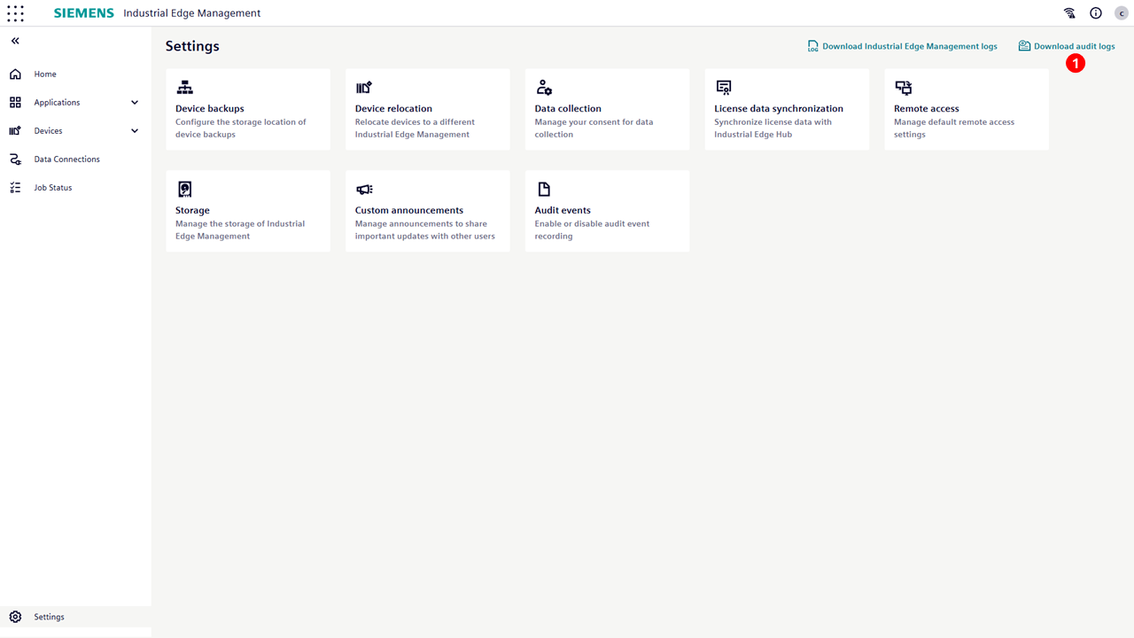
Task: Open the Custom announcements card title
Action: point(409,211)
